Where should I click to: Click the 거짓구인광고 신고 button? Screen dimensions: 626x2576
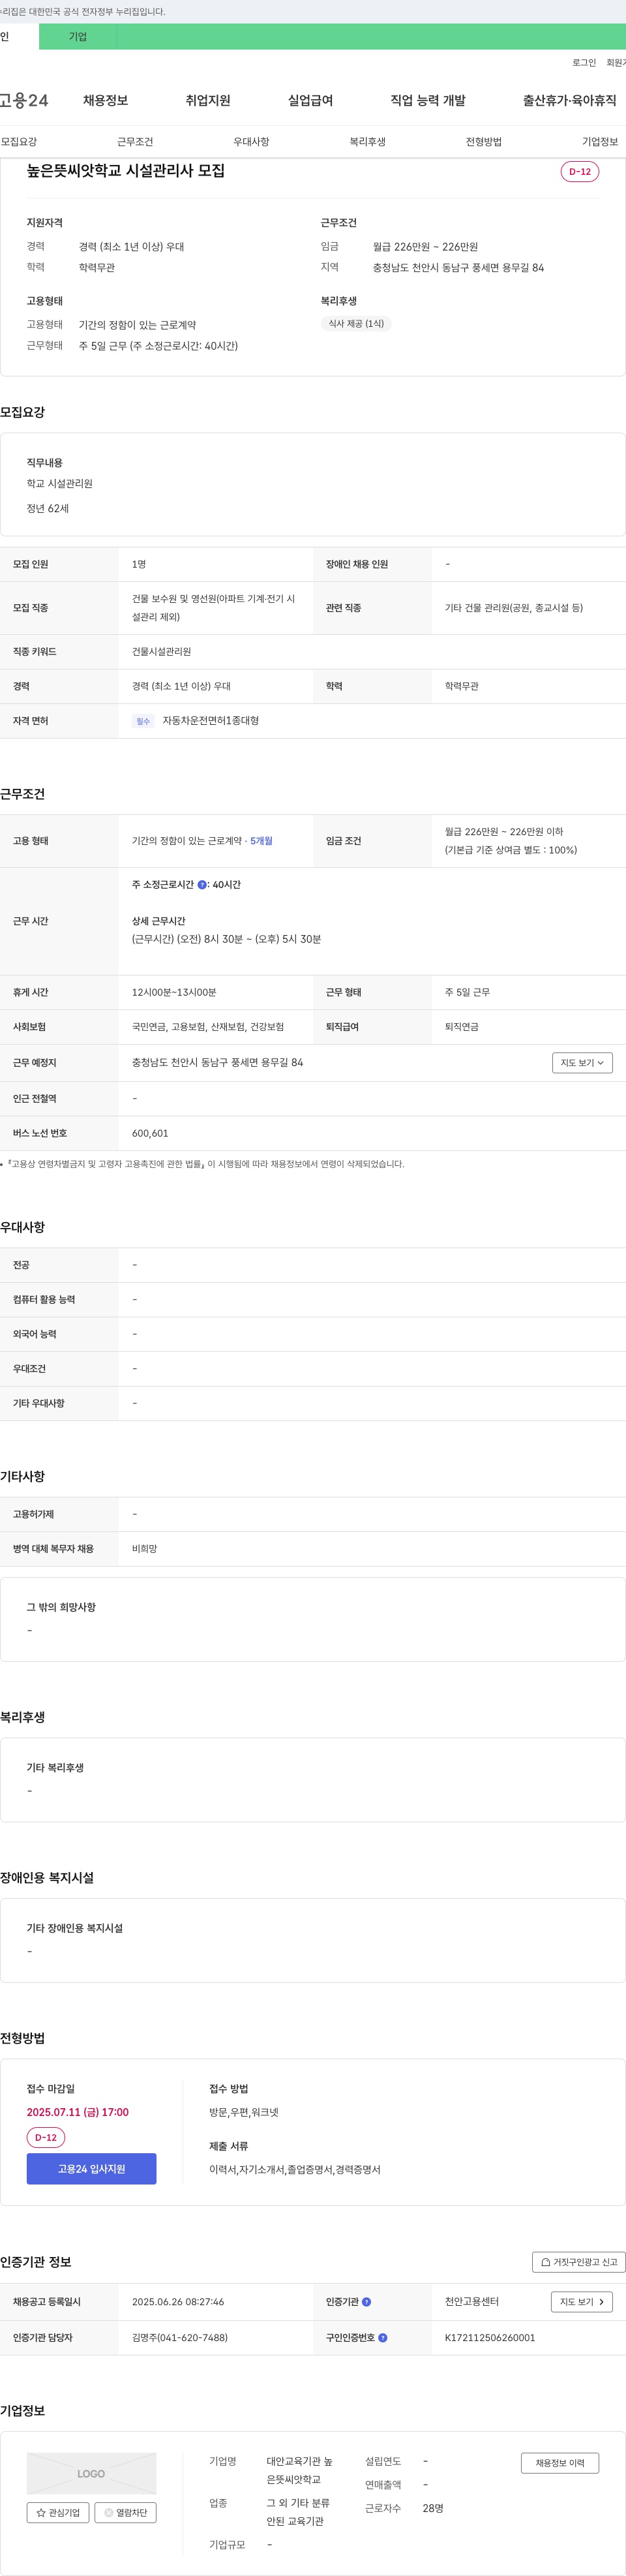[x=579, y=2262]
